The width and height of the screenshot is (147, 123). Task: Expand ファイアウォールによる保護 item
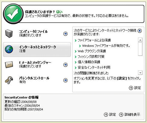pos(93,40)
